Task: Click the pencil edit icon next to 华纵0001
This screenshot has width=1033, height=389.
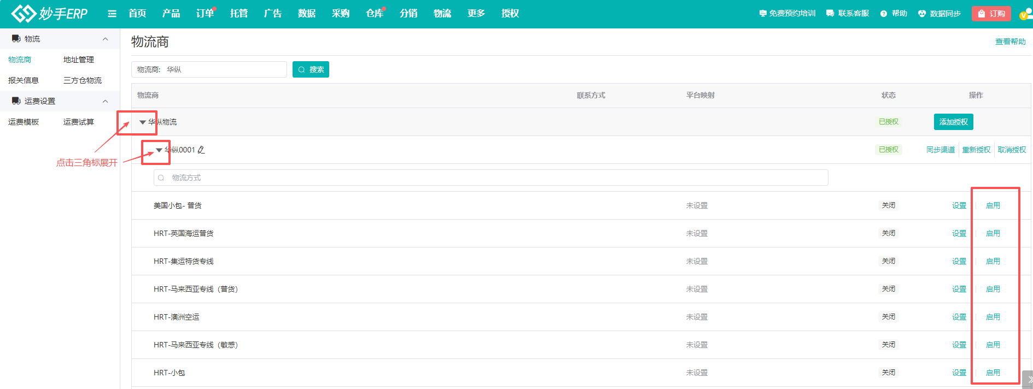Action: 201,150
